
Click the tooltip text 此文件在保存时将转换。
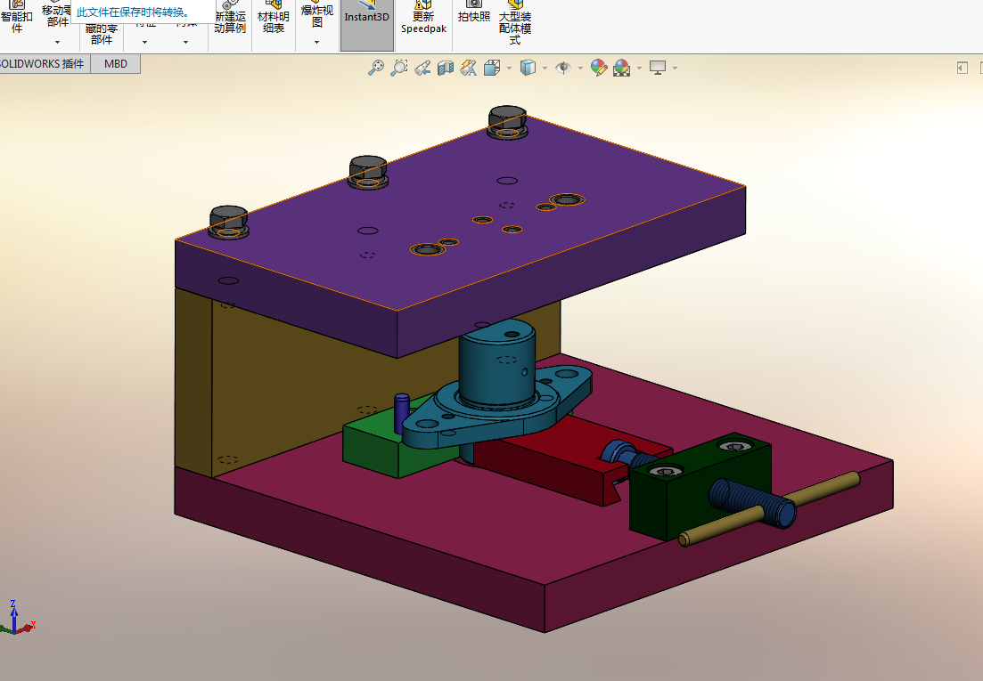135,12
